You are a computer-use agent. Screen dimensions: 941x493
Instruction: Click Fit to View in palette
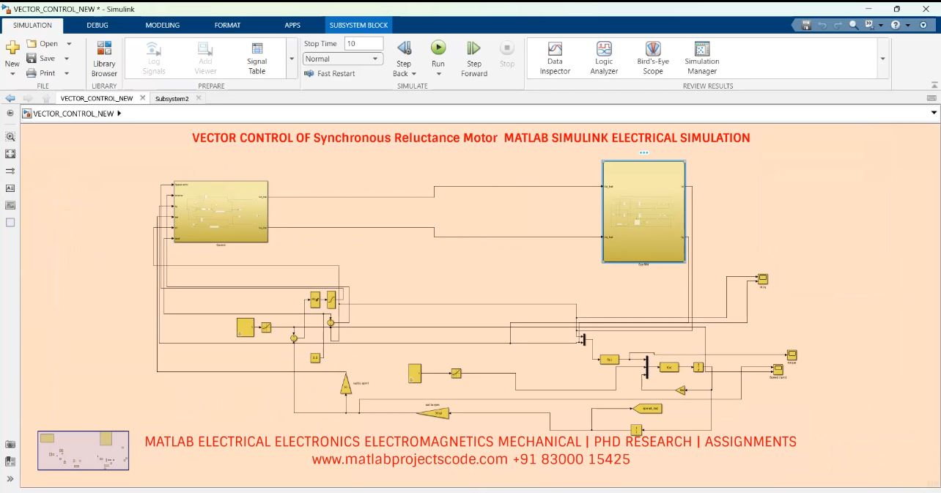click(10, 154)
